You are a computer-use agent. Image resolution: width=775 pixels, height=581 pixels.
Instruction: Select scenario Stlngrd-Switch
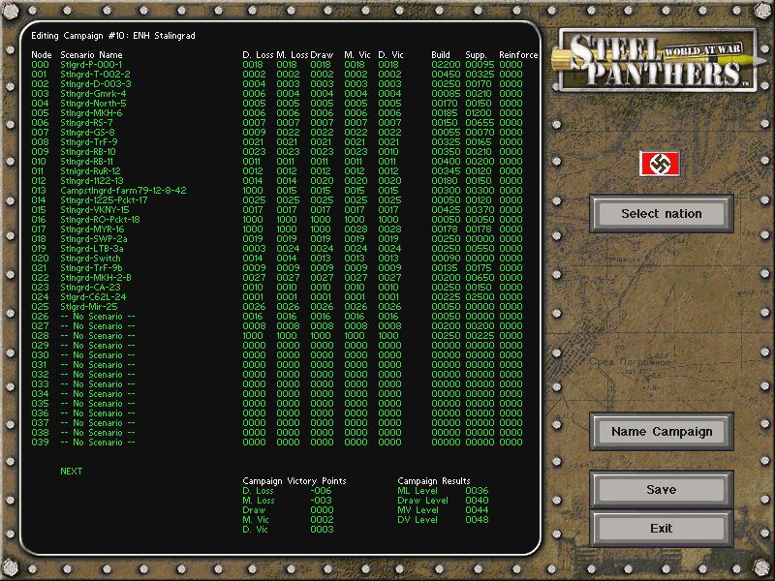pos(90,258)
